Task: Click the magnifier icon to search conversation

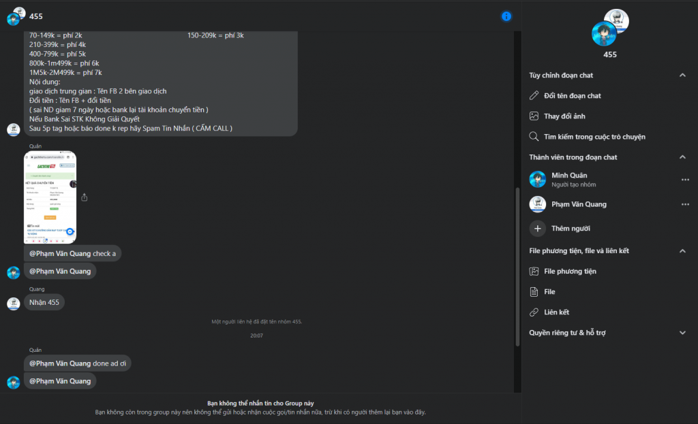Action: pyautogui.click(x=534, y=137)
